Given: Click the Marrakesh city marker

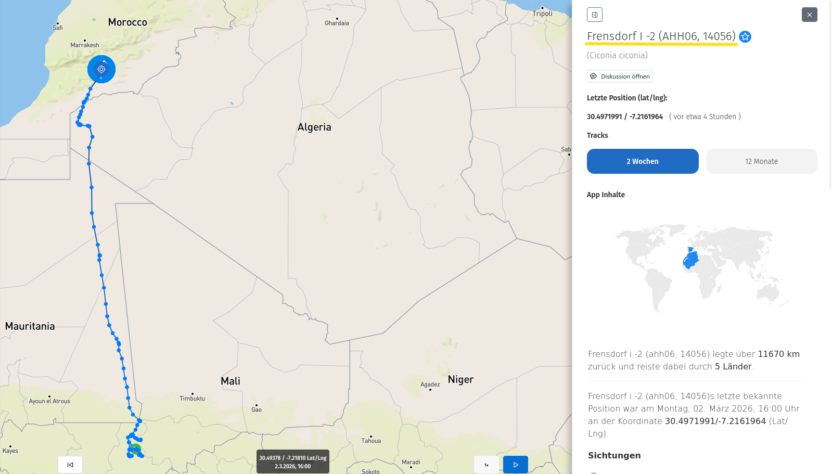Looking at the screenshot, I should pyautogui.click(x=84, y=40).
